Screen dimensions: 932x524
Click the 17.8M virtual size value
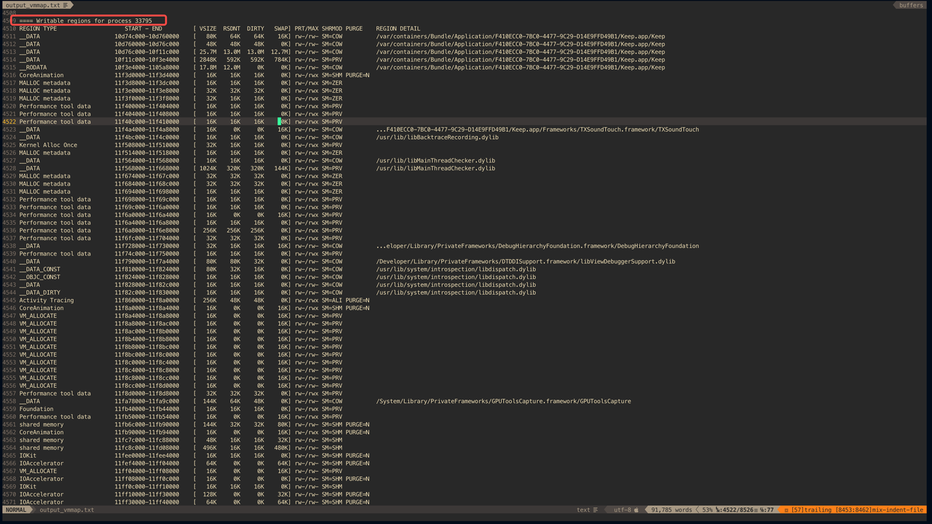click(208, 68)
